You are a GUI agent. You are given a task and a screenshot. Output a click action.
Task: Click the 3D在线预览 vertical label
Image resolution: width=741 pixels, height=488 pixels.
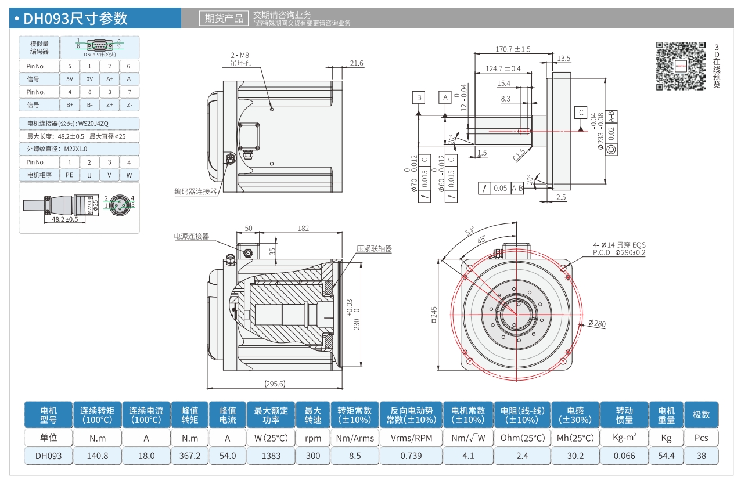[717, 66]
